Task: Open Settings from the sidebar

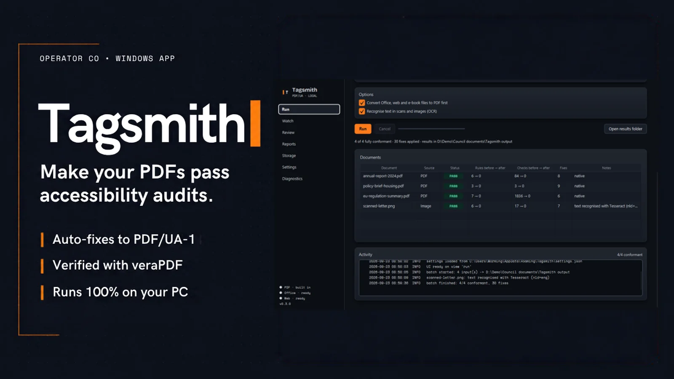Action: pyautogui.click(x=289, y=167)
